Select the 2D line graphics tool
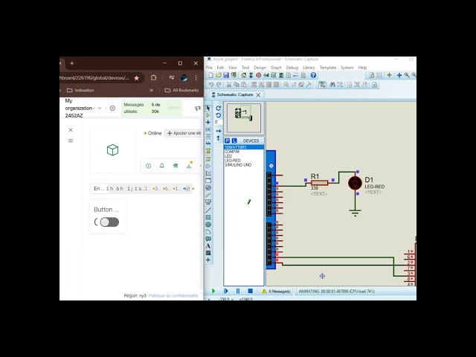Screen dimensions: 476x357 click(x=208, y=210)
